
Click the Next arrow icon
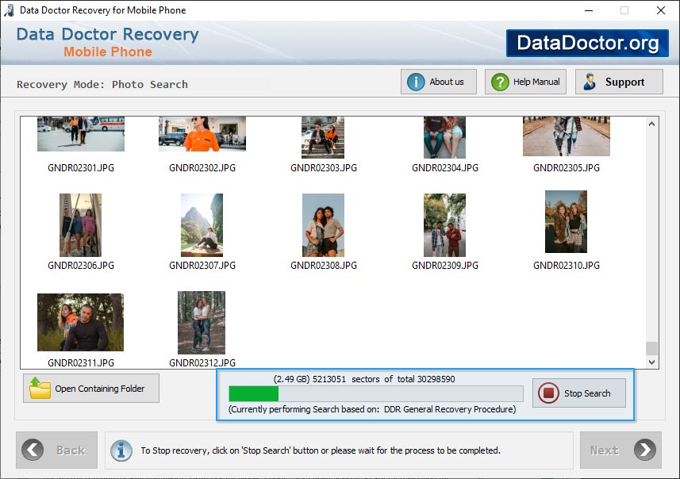coord(645,450)
